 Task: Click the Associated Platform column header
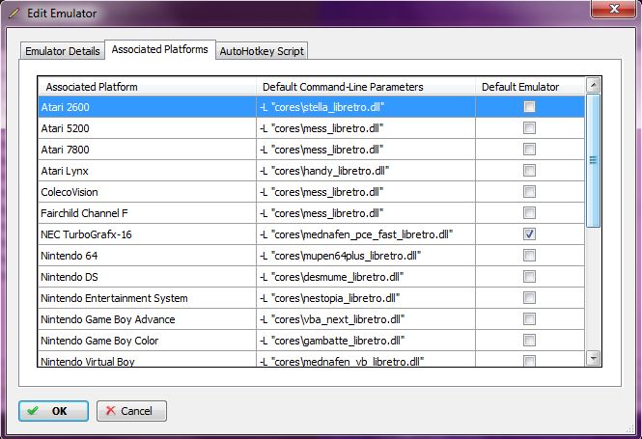(148, 87)
